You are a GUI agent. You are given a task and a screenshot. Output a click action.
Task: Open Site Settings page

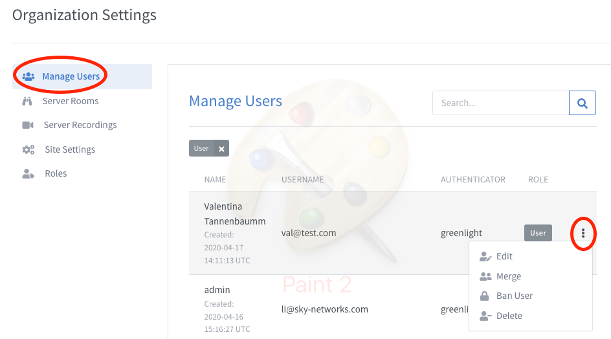[70, 149]
